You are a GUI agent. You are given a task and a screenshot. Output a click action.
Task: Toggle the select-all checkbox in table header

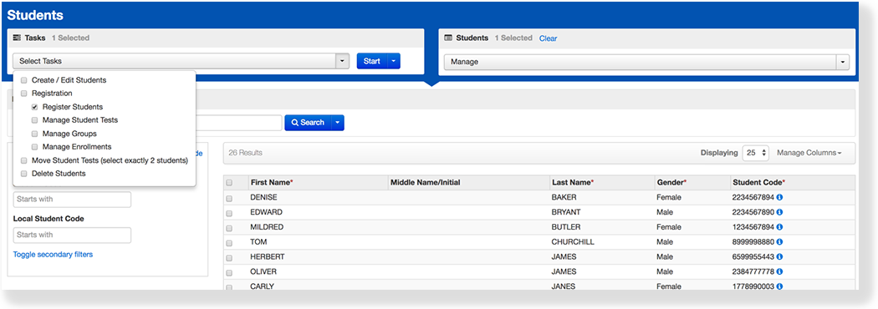coord(229,183)
